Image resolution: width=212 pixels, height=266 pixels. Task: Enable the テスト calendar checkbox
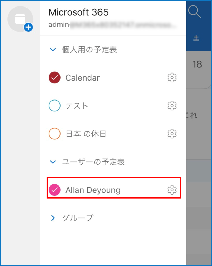click(55, 106)
